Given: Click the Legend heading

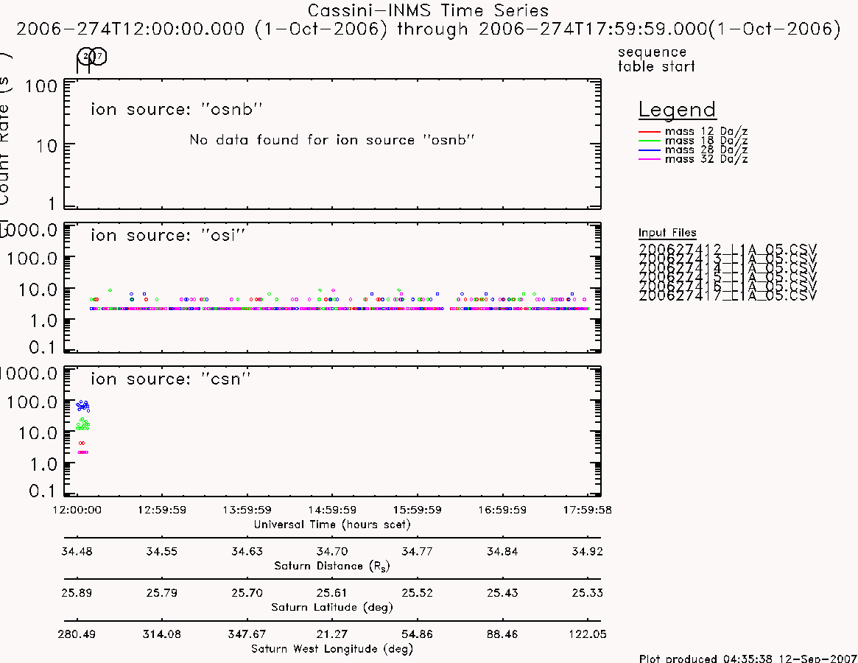Looking at the screenshot, I should tap(677, 110).
